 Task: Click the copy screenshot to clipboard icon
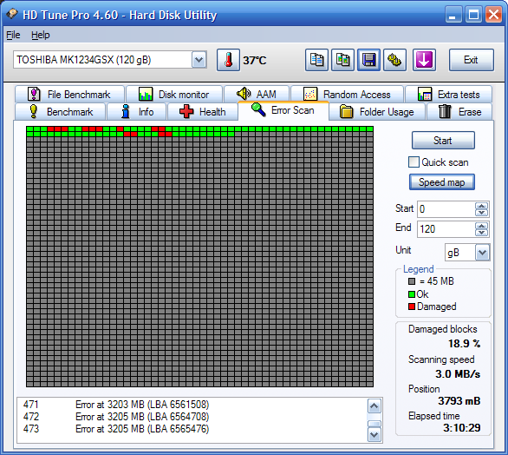(342, 60)
